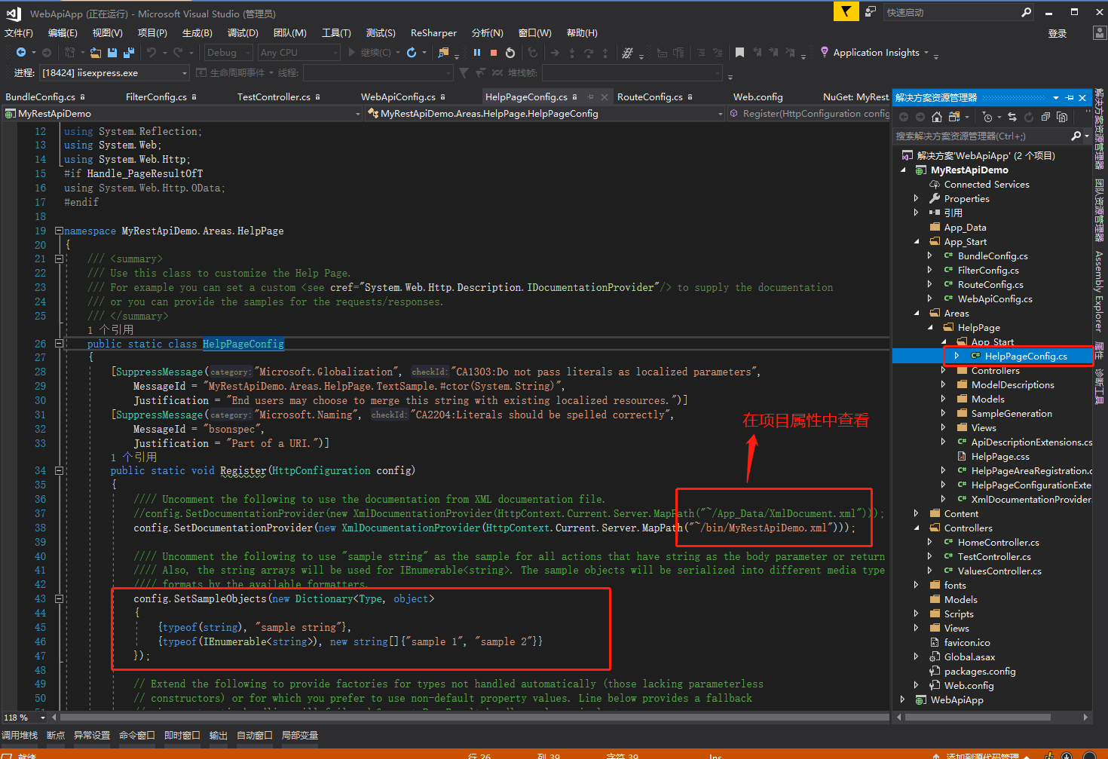
Task: Click the Open File folder icon
Action: (x=96, y=53)
